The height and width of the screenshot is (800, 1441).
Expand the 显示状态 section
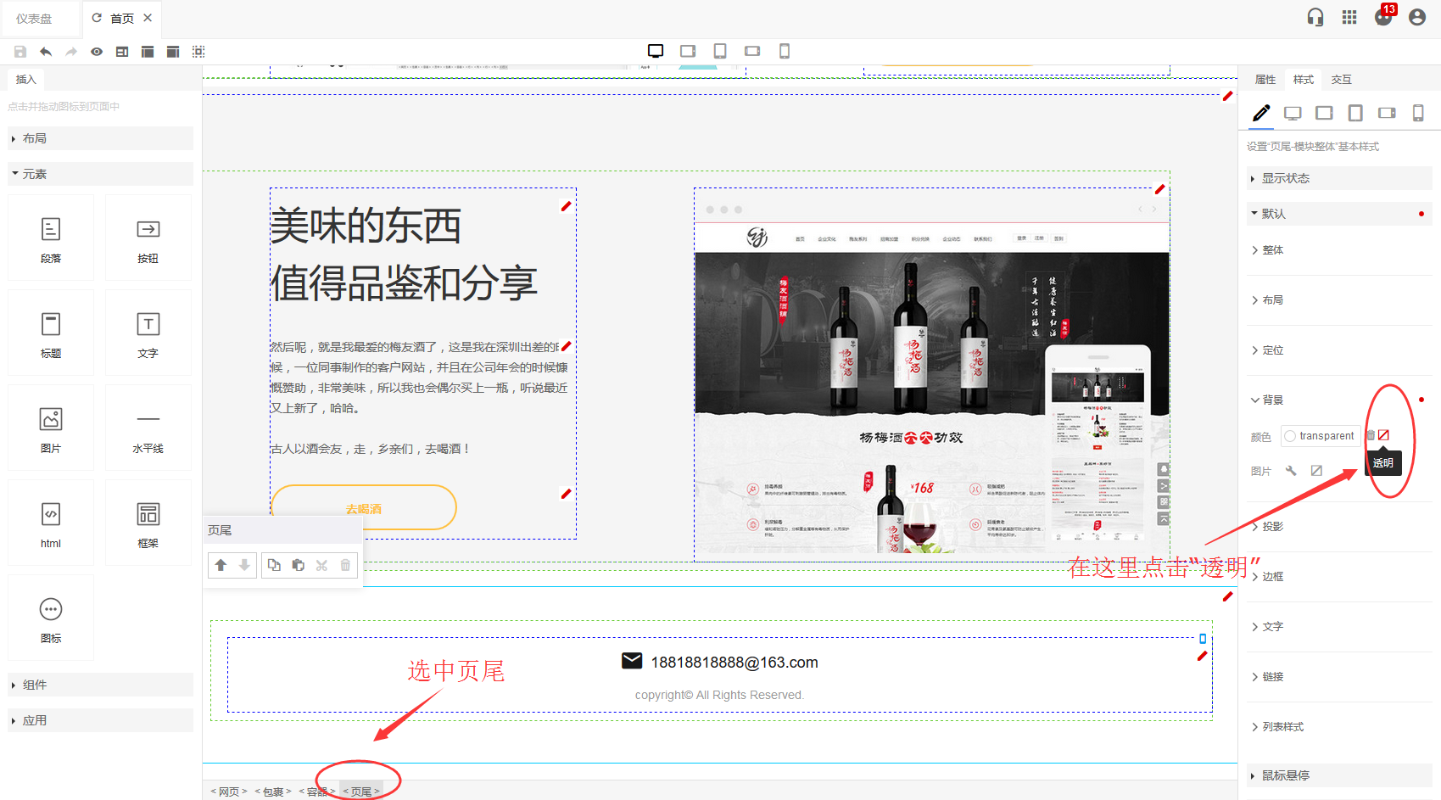pyautogui.click(x=1286, y=178)
